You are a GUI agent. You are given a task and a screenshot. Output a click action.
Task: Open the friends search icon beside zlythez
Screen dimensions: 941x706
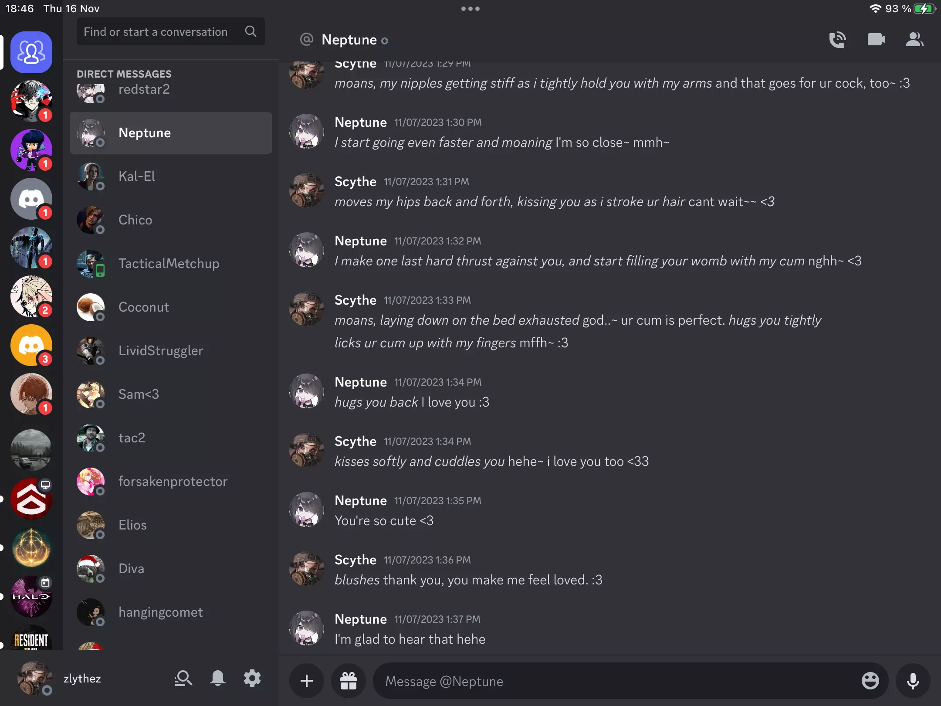183,679
